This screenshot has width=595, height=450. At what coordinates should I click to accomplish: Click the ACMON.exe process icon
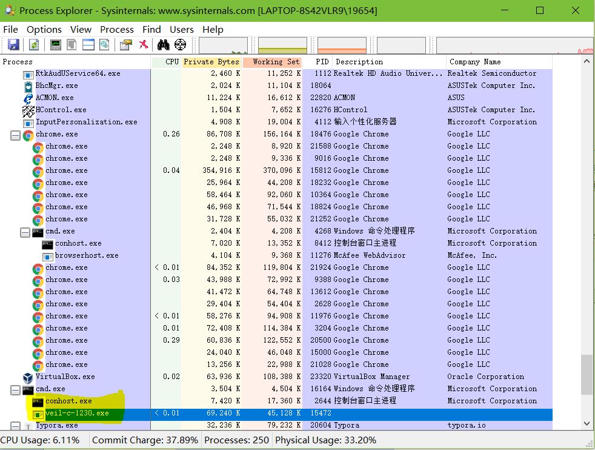click(x=28, y=99)
